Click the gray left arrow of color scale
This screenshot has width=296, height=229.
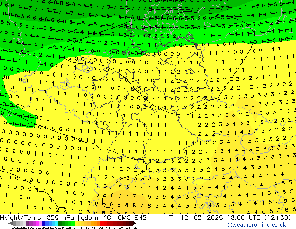[11, 223]
